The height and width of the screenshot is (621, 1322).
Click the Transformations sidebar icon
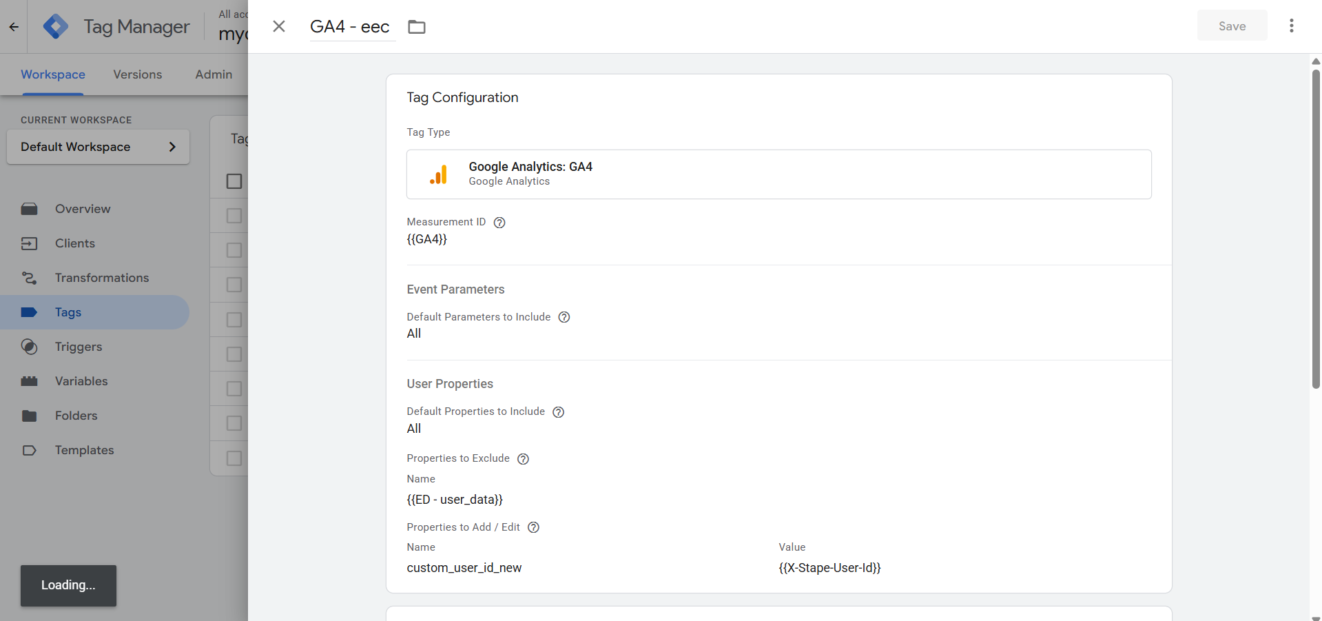[29, 278]
